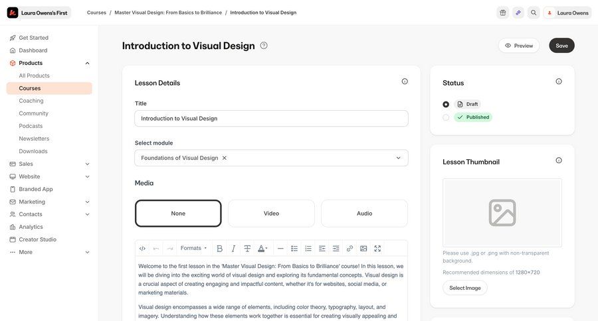598x321 pixels.
Task: Expand the Website sidebar section
Action: tap(87, 176)
